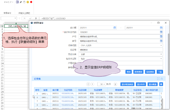Click the settings gear in record set
This screenshot has width=170, height=110.
click(161, 84)
